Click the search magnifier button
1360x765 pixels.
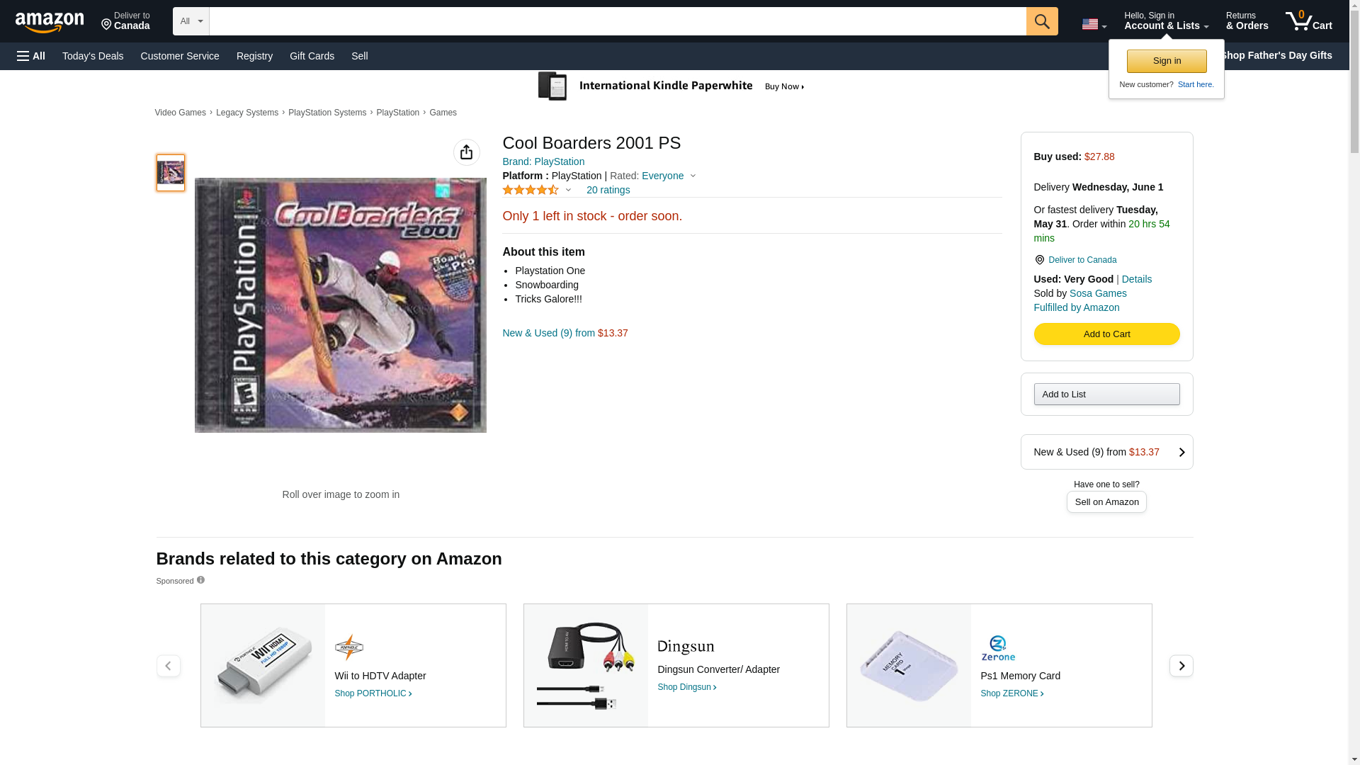[x=1041, y=21]
